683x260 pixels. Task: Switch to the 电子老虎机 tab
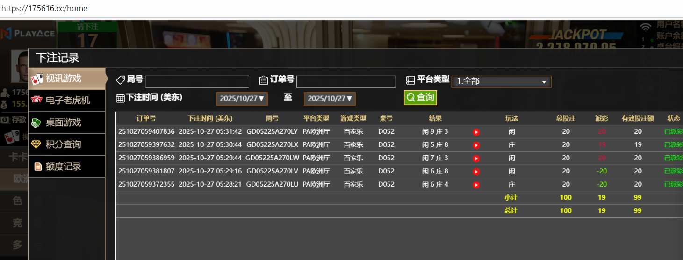66,101
